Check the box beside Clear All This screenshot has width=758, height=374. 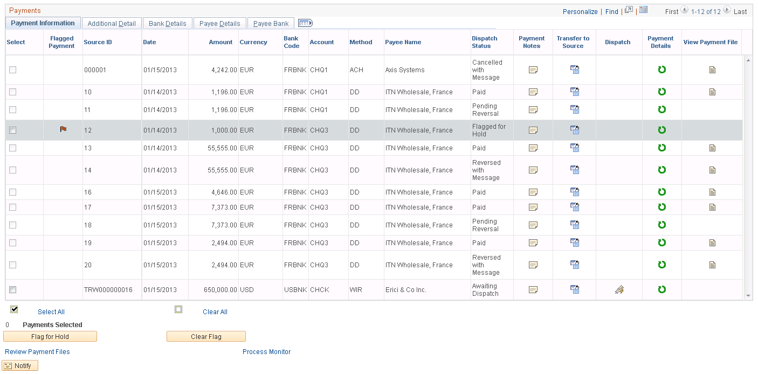coord(178,309)
